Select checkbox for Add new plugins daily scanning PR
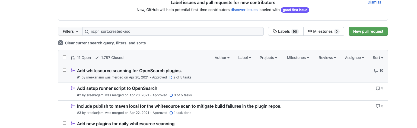 [x=65, y=123]
